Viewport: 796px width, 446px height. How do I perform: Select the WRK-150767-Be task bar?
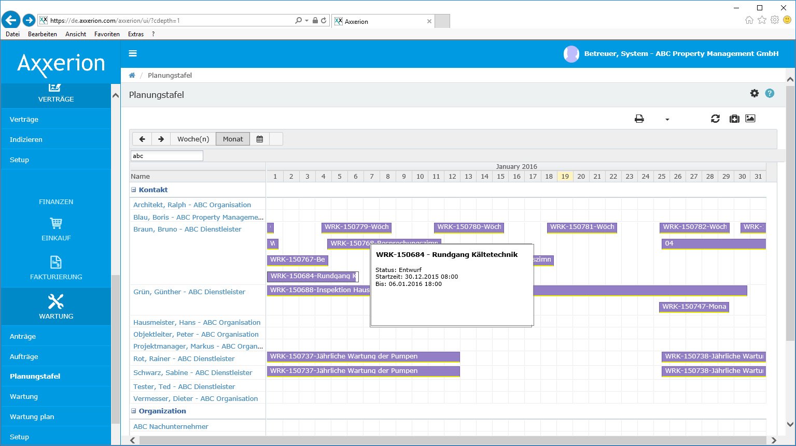(x=298, y=260)
